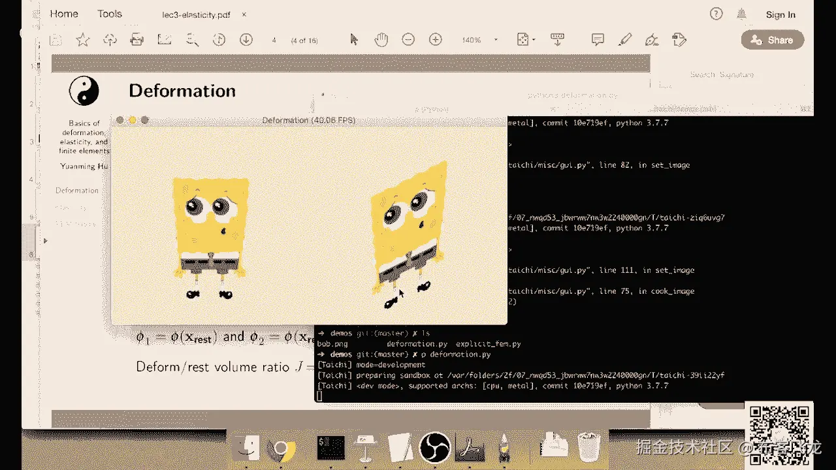836x470 pixels.
Task: Close the lec3-elasticity.pdf tab
Action: coord(244,14)
